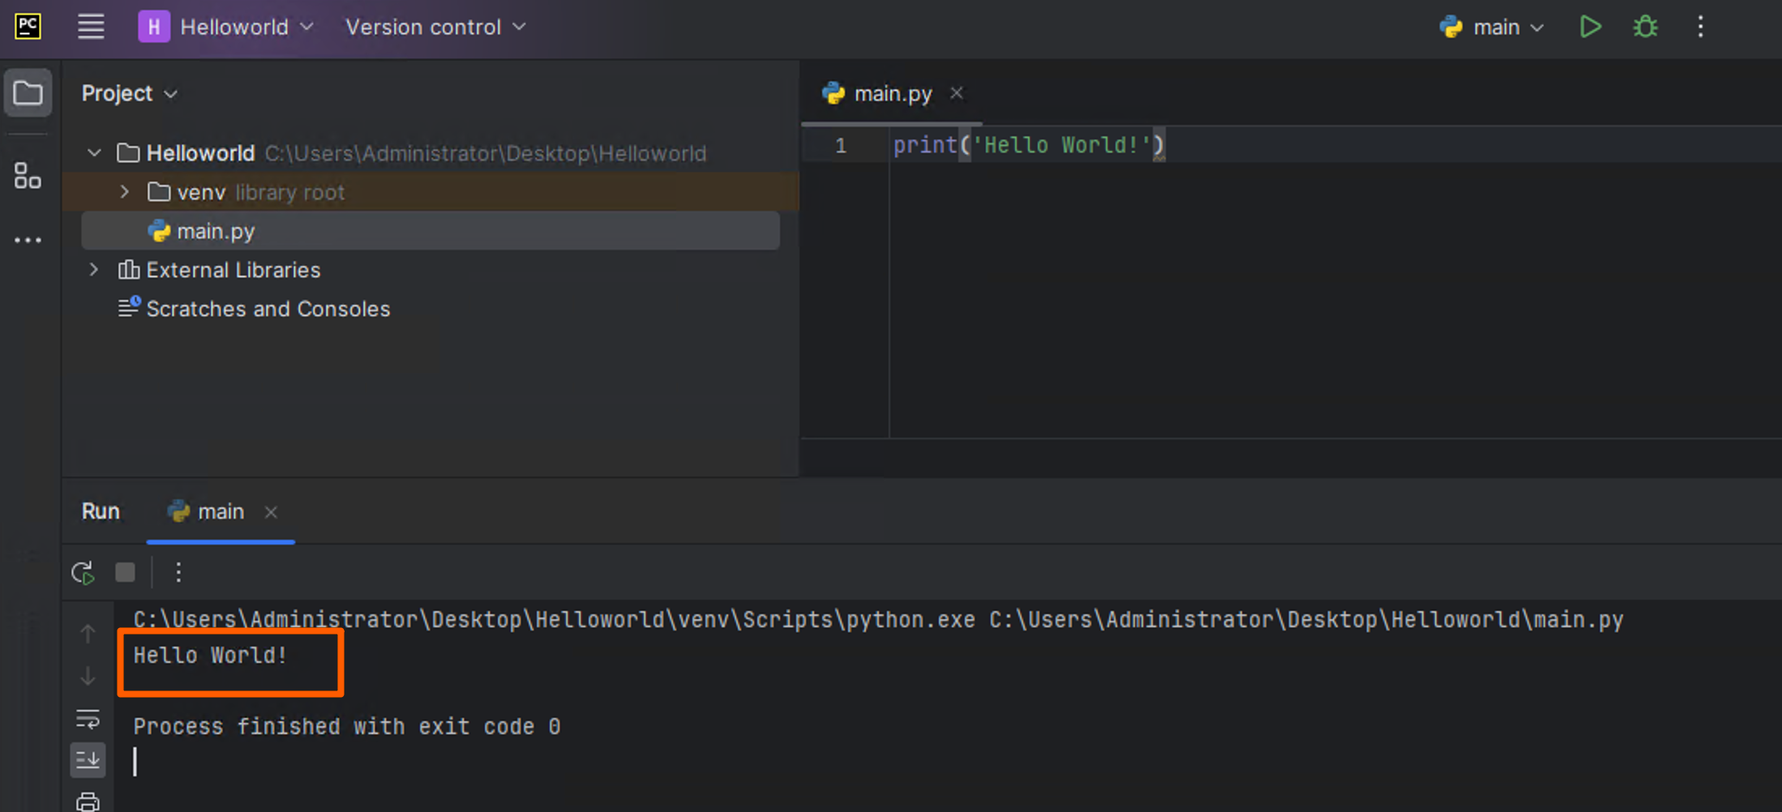The width and height of the screenshot is (1782, 812).
Task: Open the Version control dropdown
Action: click(435, 27)
